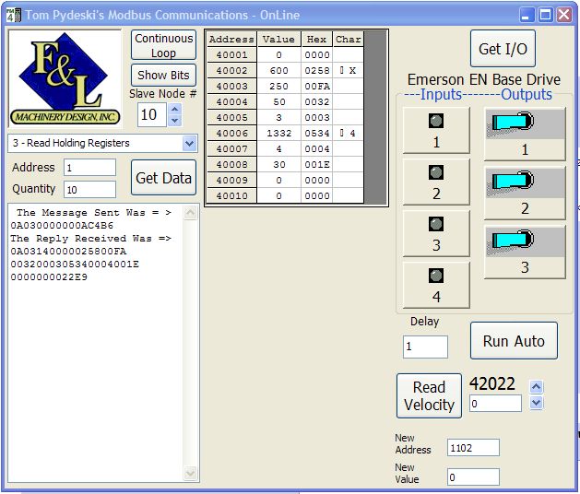580x494 pixels.
Task: Toggle Output 3 switch
Action: click(x=524, y=241)
